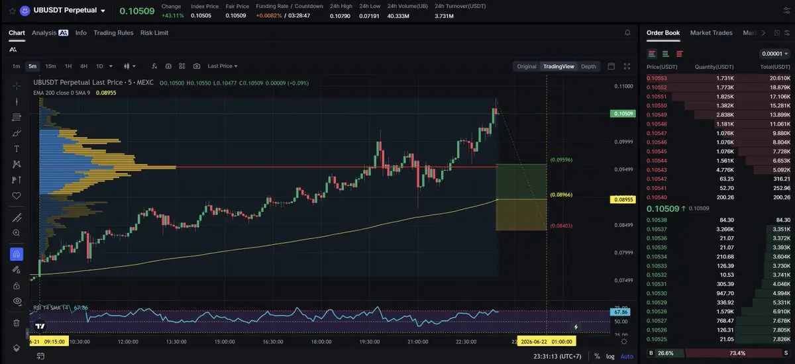Switch chart to TradingView view
This screenshot has height=364, width=795.
click(x=558, y=66)
